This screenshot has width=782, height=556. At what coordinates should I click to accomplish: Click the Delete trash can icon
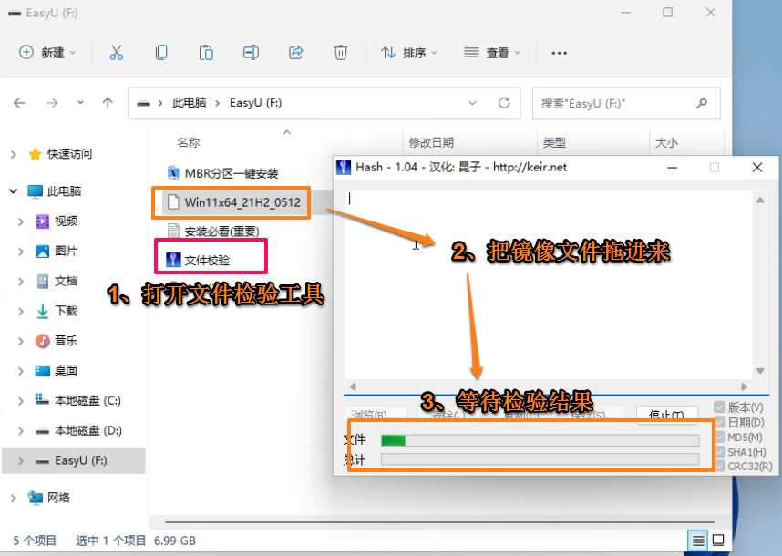[341, 52]
